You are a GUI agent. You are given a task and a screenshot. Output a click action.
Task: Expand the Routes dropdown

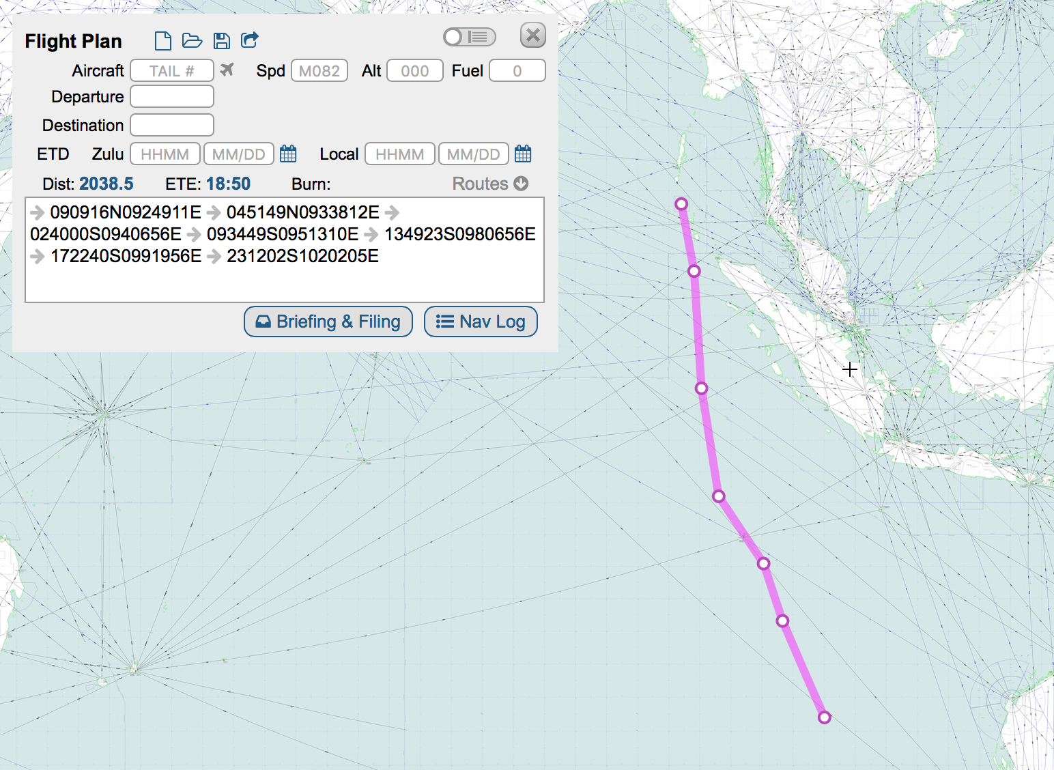490,184
